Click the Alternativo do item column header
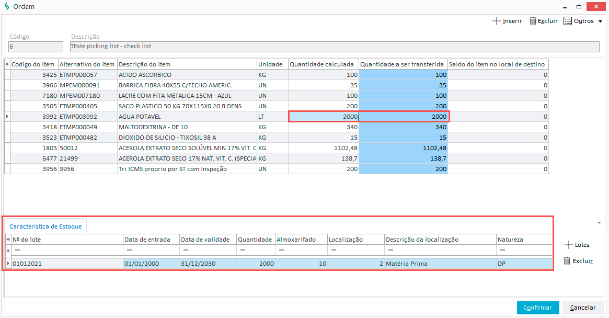Screen dimensions: 609x318 (88, 64)
